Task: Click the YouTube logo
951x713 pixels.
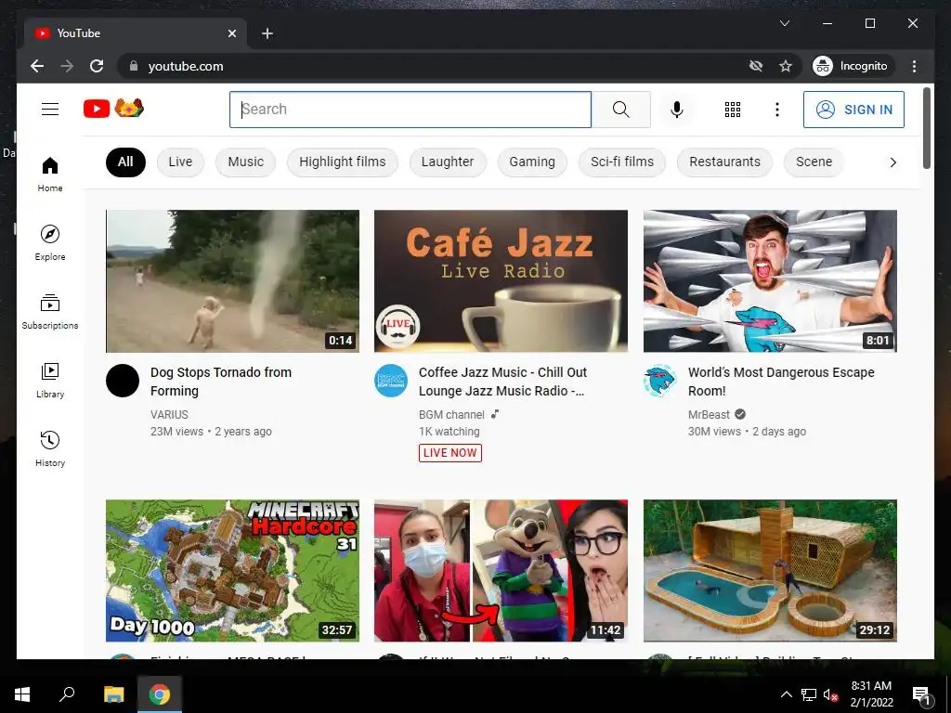Action: click(x=113, y=109)
